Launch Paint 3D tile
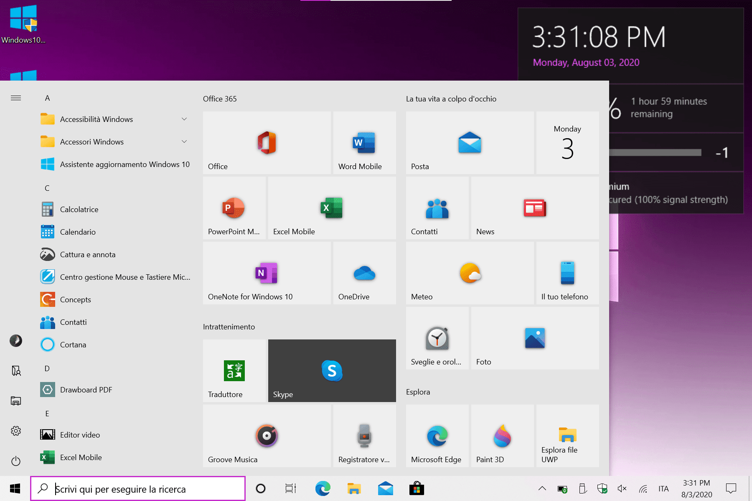Screen dimensions: 752x501 click(502, 436)
